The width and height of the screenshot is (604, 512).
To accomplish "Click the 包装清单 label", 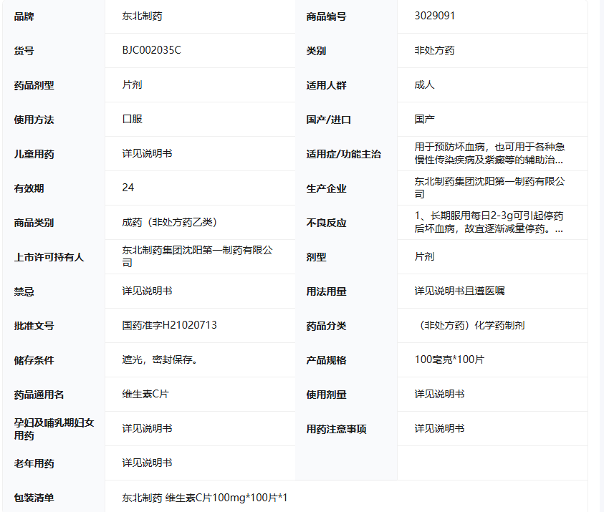I will (x=34, y=498).
